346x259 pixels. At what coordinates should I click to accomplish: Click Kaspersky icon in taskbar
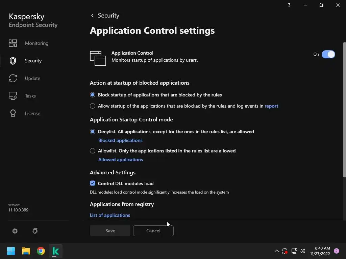tap(56, 251)
